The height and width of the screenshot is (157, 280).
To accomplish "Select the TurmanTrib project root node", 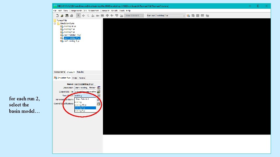I will (62, 20).
